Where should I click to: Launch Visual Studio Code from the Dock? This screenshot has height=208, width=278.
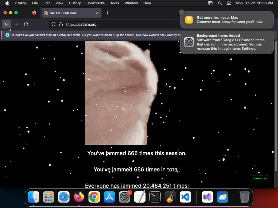click(x=185, y=197)
